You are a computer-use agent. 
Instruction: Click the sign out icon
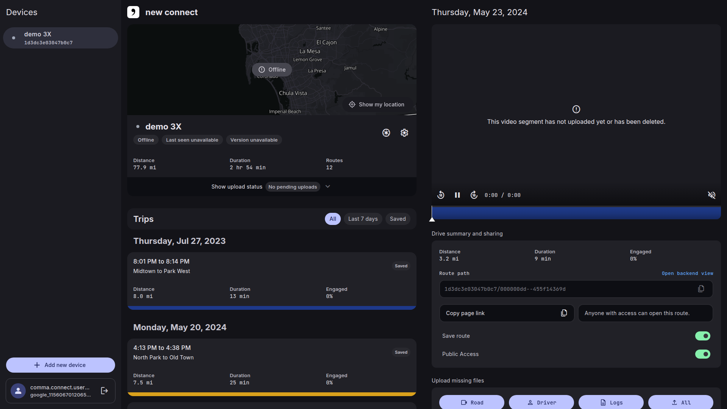pos(105,391)
